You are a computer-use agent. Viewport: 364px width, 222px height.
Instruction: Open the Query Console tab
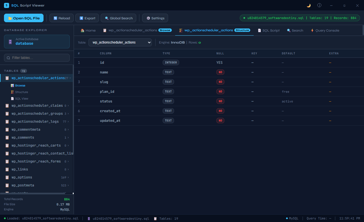[x=325, y=30]
